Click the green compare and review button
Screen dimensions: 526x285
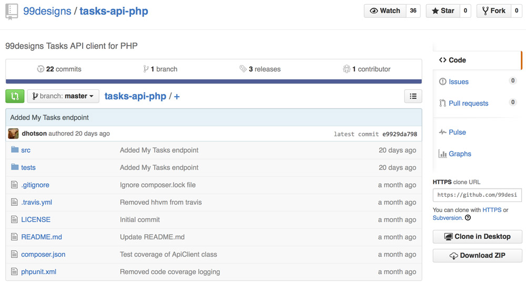tap(15, 96)
